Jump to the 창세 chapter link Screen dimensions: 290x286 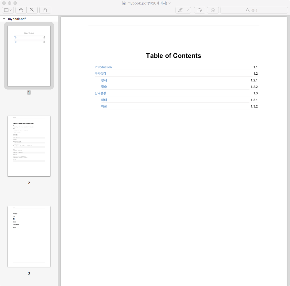tap(104, 80)
